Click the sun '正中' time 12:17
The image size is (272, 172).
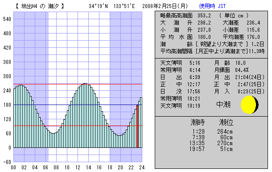[x=194, y=84]
